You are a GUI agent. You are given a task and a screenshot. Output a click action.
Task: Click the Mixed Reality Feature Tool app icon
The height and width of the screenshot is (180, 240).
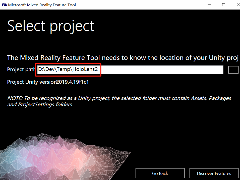[x=4, y=5]
